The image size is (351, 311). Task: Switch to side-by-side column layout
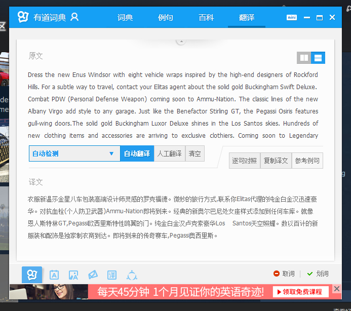tap(304, 58)
